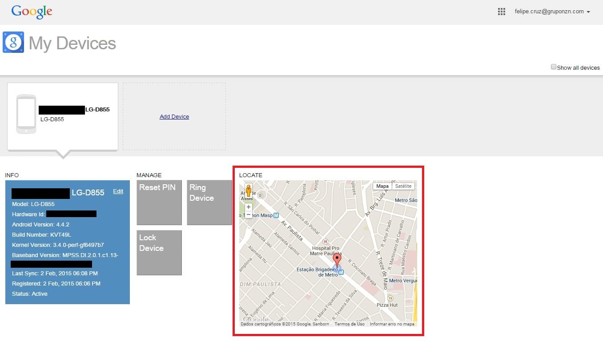Zoom out on the map
The width and height of the screenshot is (603, 357).
click(x=249, y=214)
